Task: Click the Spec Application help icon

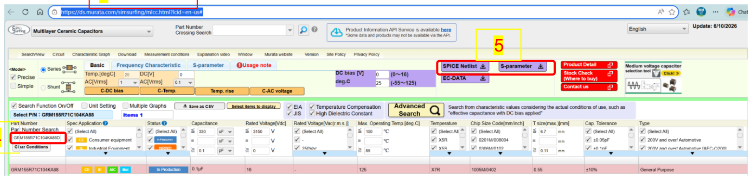Action: (x=106, y=123)
